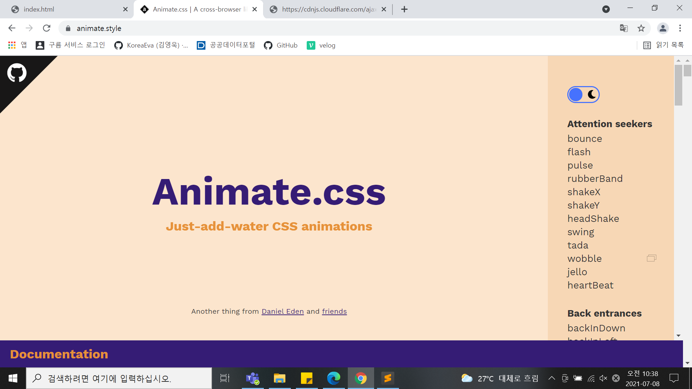Click the address bar showing animate.style
The image size is (692, 389).
click(99, 28)
